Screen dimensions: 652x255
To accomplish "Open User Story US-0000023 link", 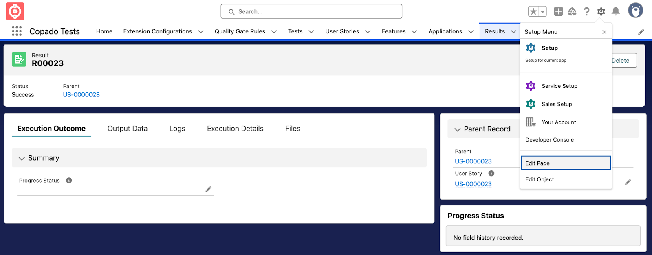I will (x=473, y=184).
